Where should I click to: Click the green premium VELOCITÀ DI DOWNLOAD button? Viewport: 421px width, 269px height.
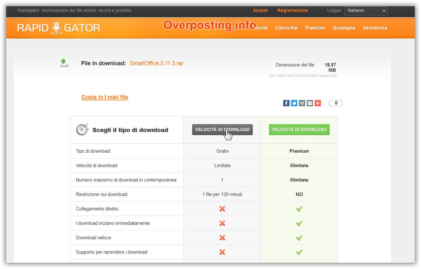tap(299, 129)
